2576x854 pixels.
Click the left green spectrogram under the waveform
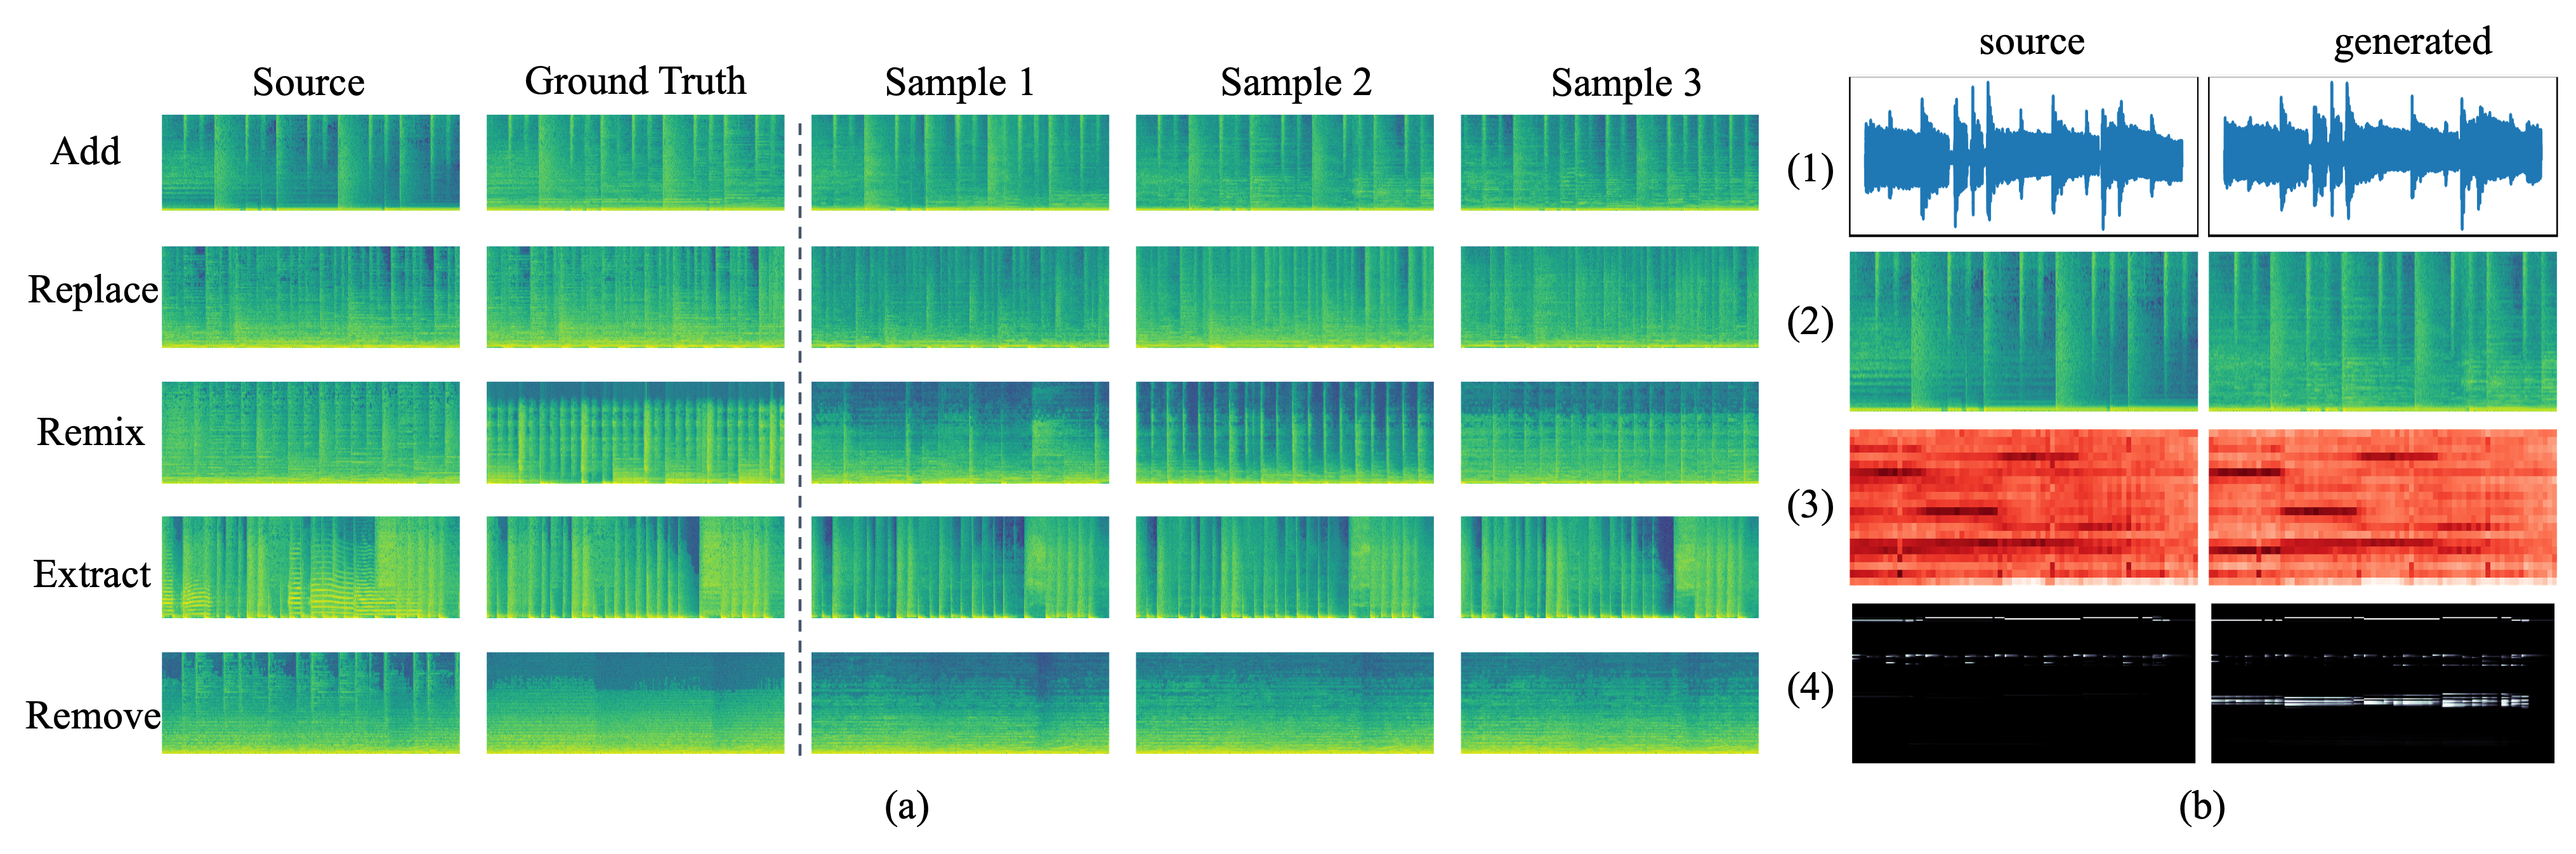pyautogui.click(x=2023, y=330)
